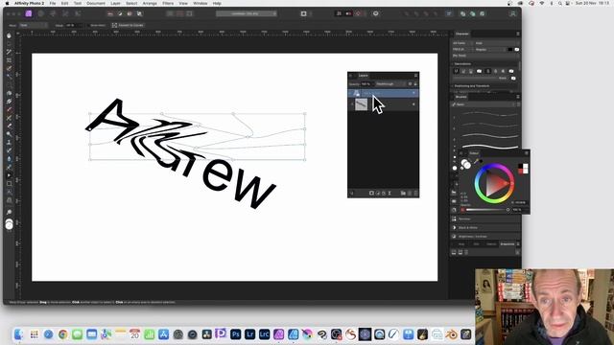Open Photoshop from the Dock
The image size is (614, 345).
coord(236,334)
